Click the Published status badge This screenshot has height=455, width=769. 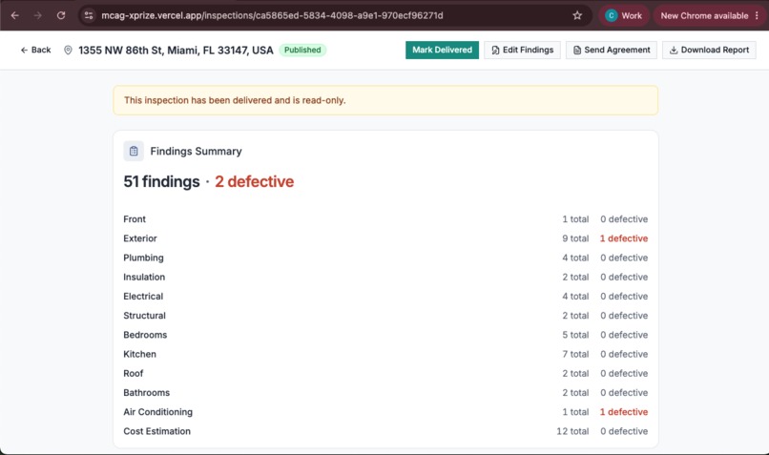coord(302,50)
